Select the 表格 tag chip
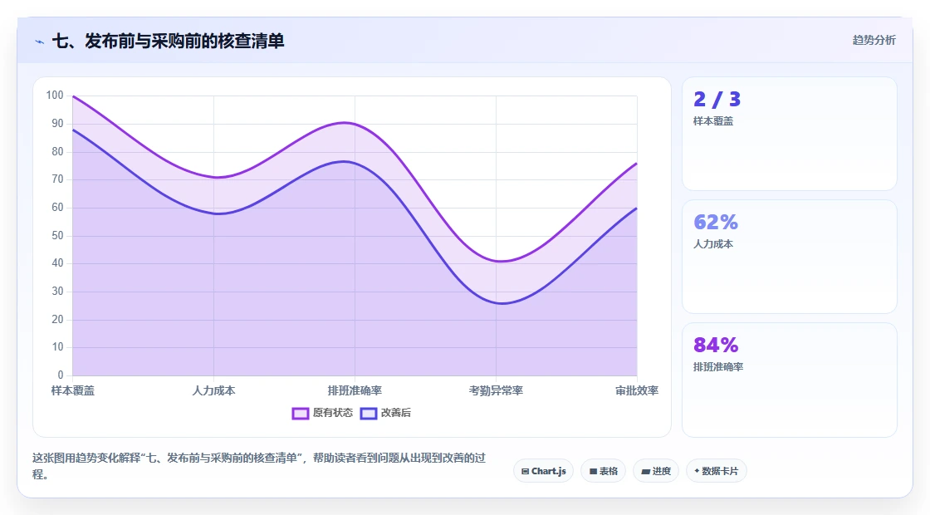This screenshot has height=515, width=930. [x=603, y=471]
